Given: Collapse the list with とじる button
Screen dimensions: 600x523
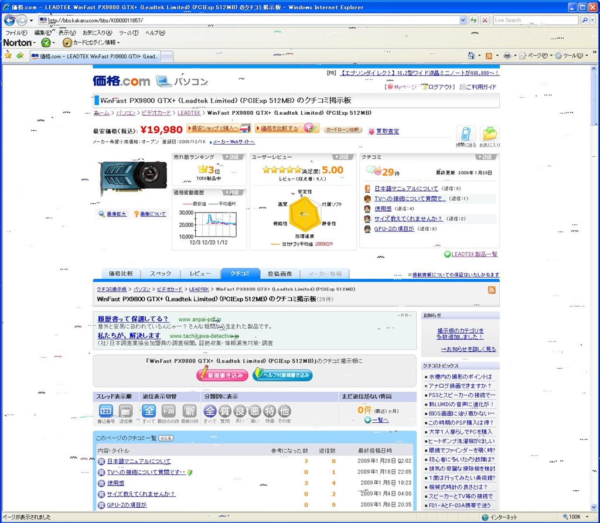Looking at the screenshot, I should [x=166, y=438].
